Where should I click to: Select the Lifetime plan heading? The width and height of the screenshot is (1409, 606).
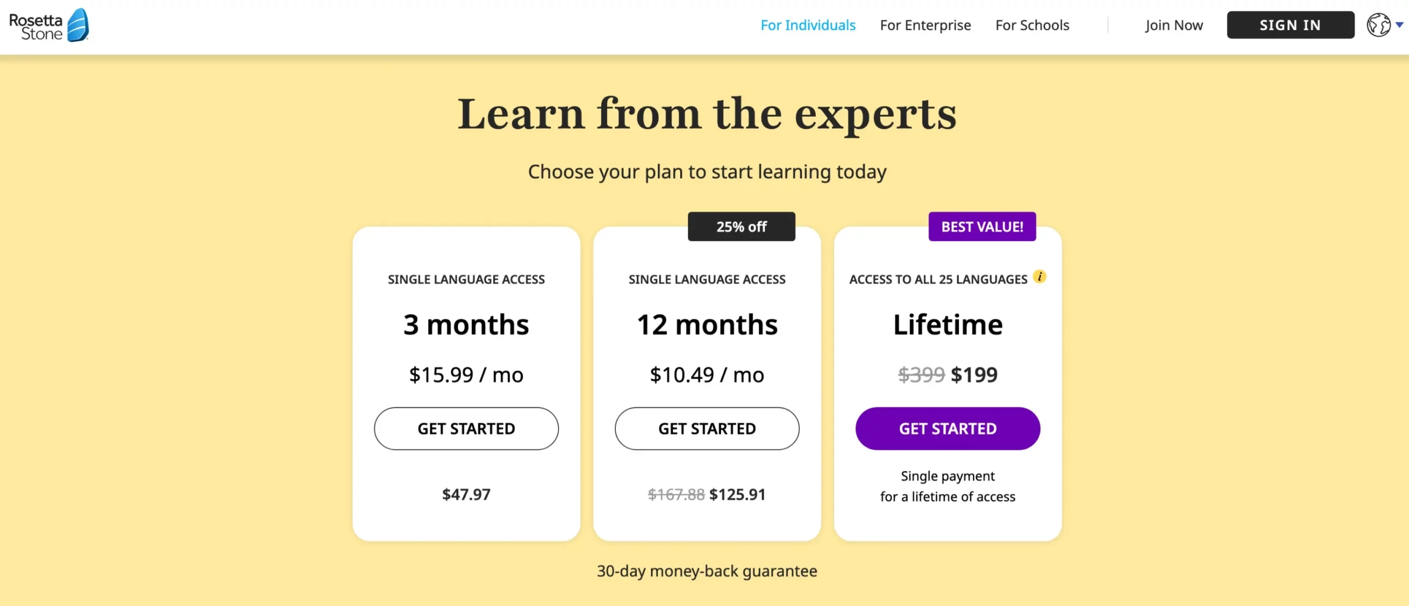click(947, 325)
